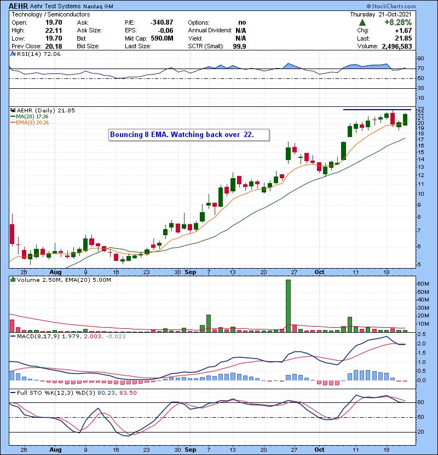Click the orange EMA(8) legend line marker
The height and width of the screenshot is (455, 438).
click(x=13, y=122)
